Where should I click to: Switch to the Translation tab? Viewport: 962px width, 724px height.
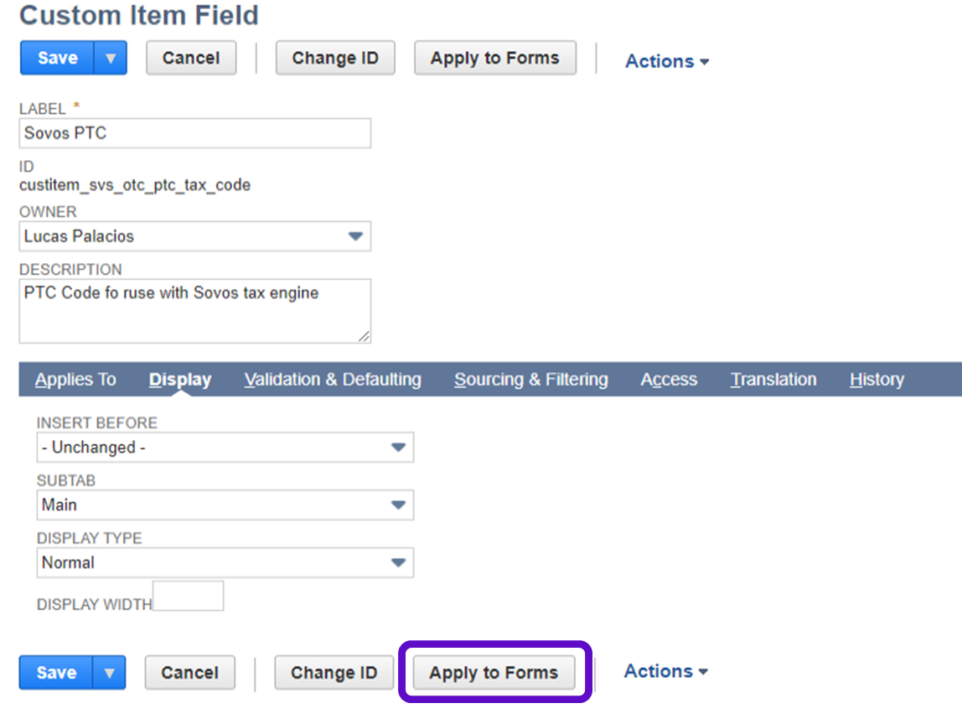coord(773,380)
